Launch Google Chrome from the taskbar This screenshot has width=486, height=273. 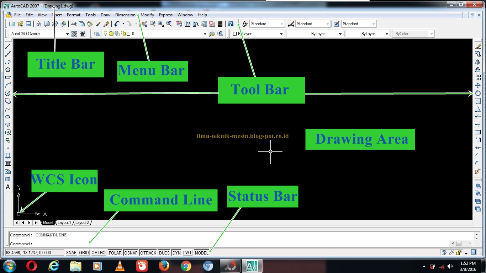(186, 266)
